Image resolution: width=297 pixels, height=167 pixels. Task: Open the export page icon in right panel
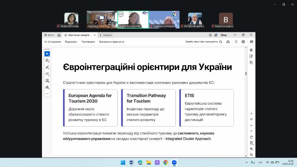click(x=251, y=56)
